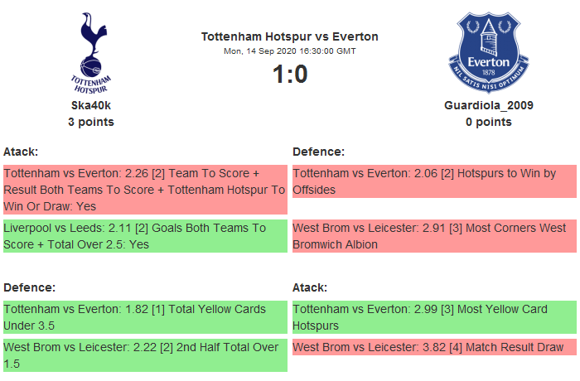Select the Match Result Draw bet row
Screen dimensions: 580x381
point(433,347)
